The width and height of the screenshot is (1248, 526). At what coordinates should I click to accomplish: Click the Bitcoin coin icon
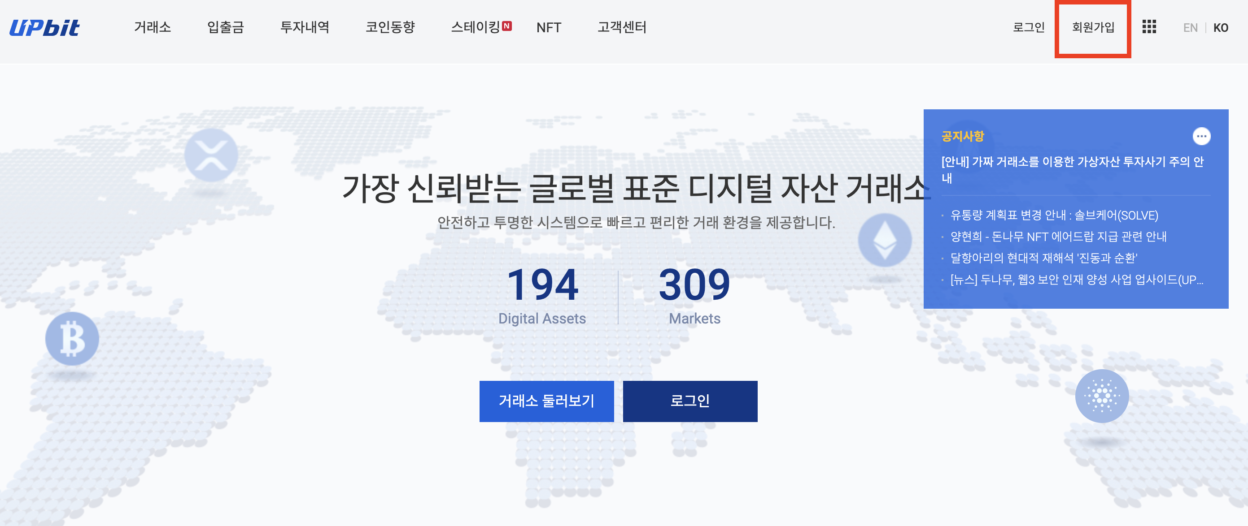(x=72, y=338)
